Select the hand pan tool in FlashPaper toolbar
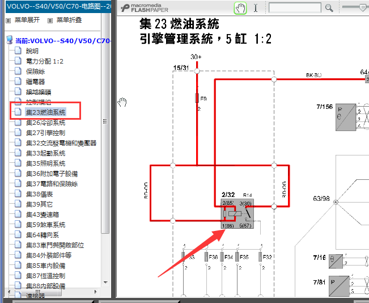This screenshot has width=369, height=303. [x=240, y=9]
